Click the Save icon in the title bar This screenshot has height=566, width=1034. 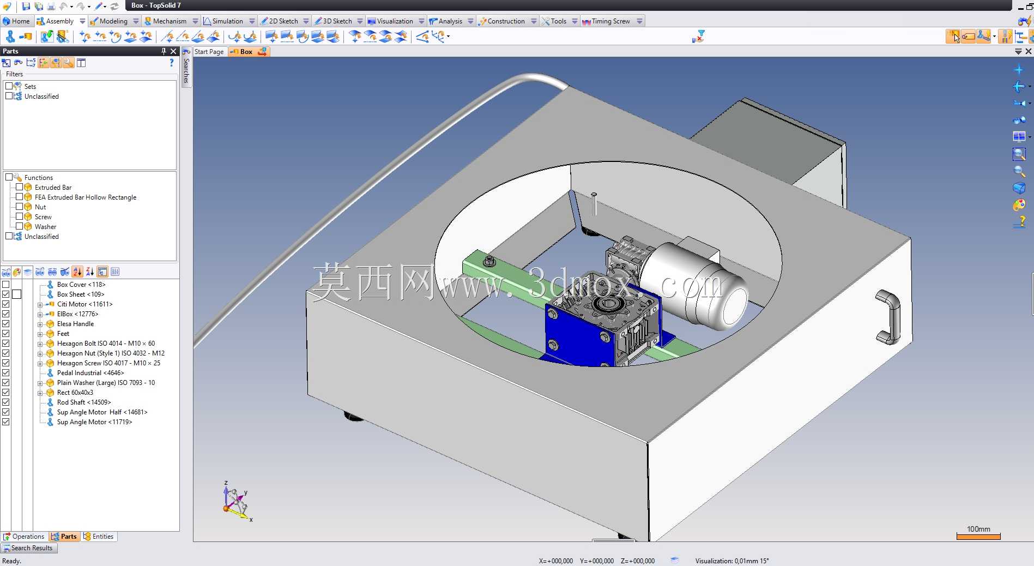click(x=26, y=6)
